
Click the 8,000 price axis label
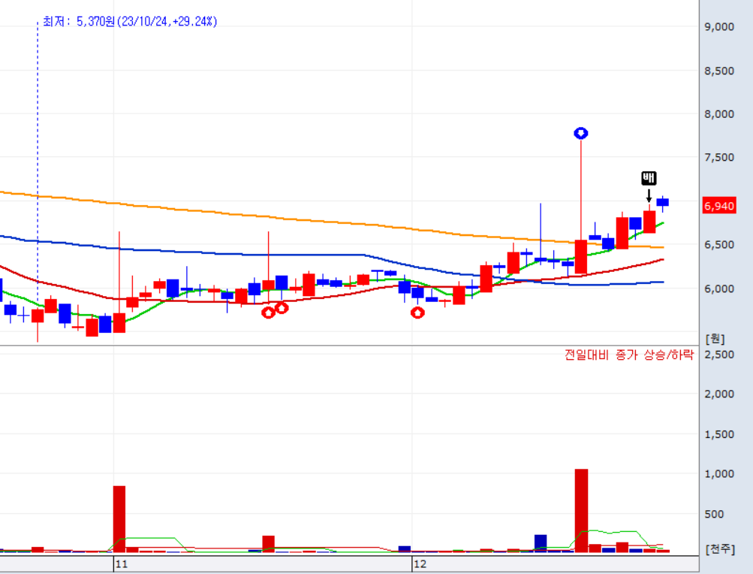(719, 114)
